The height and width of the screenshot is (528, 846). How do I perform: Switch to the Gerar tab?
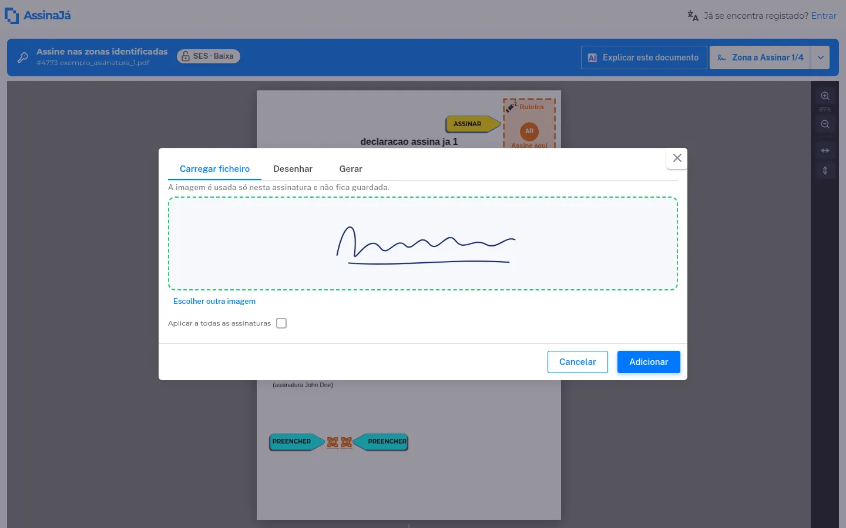(351, 169)
